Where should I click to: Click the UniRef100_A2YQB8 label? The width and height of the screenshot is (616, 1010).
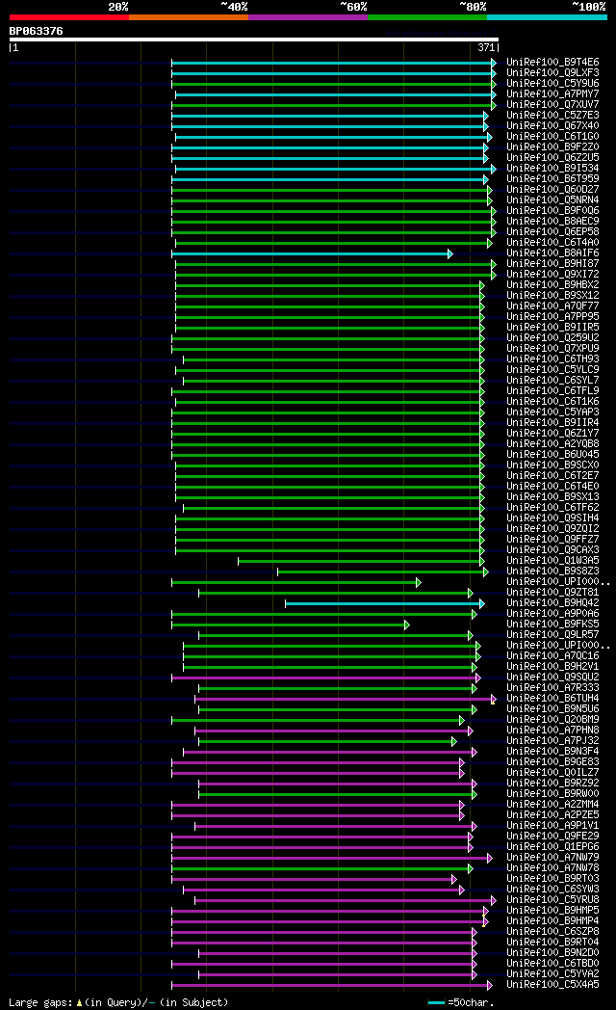[552, 444]
